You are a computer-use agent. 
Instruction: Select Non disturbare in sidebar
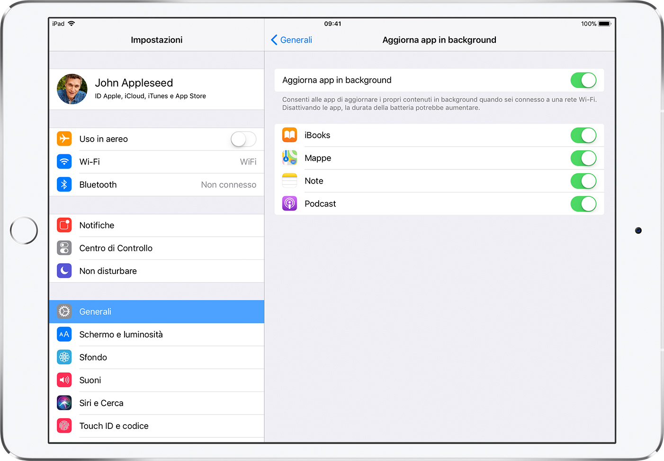pyautogui.click(x=157, y=271)
